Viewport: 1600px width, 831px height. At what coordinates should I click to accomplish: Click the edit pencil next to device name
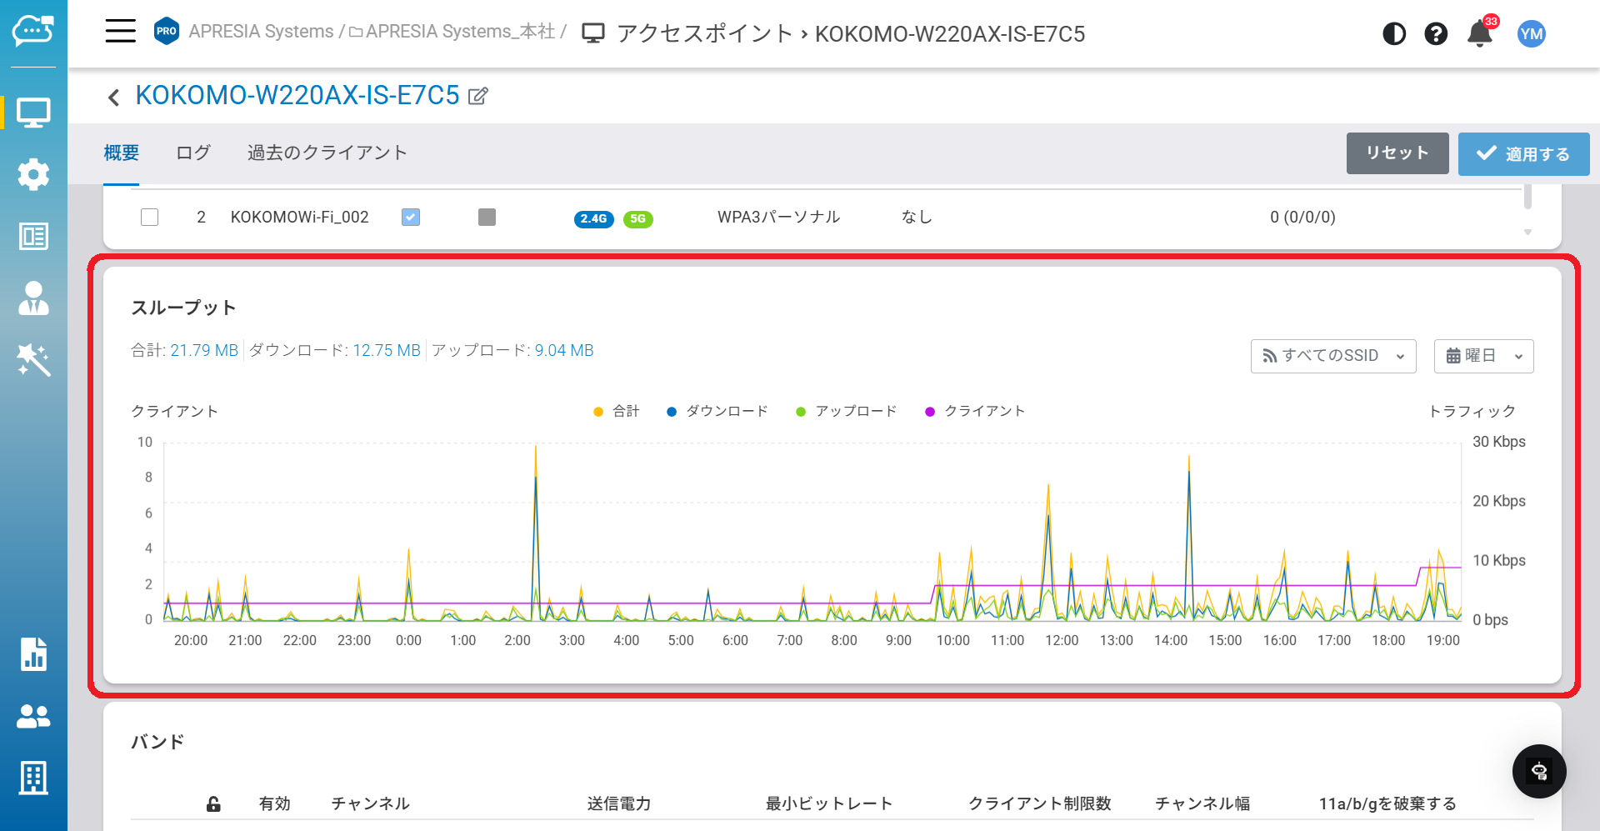[x=477, y=96]
